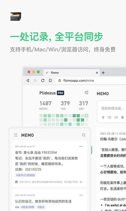Click the browser back arrow

28,80
